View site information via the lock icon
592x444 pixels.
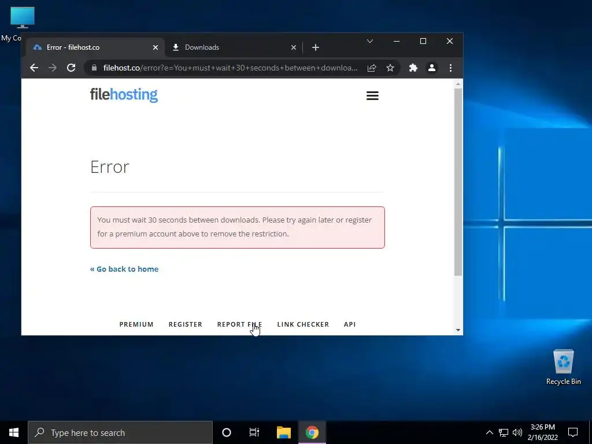(x=94, y=68)
